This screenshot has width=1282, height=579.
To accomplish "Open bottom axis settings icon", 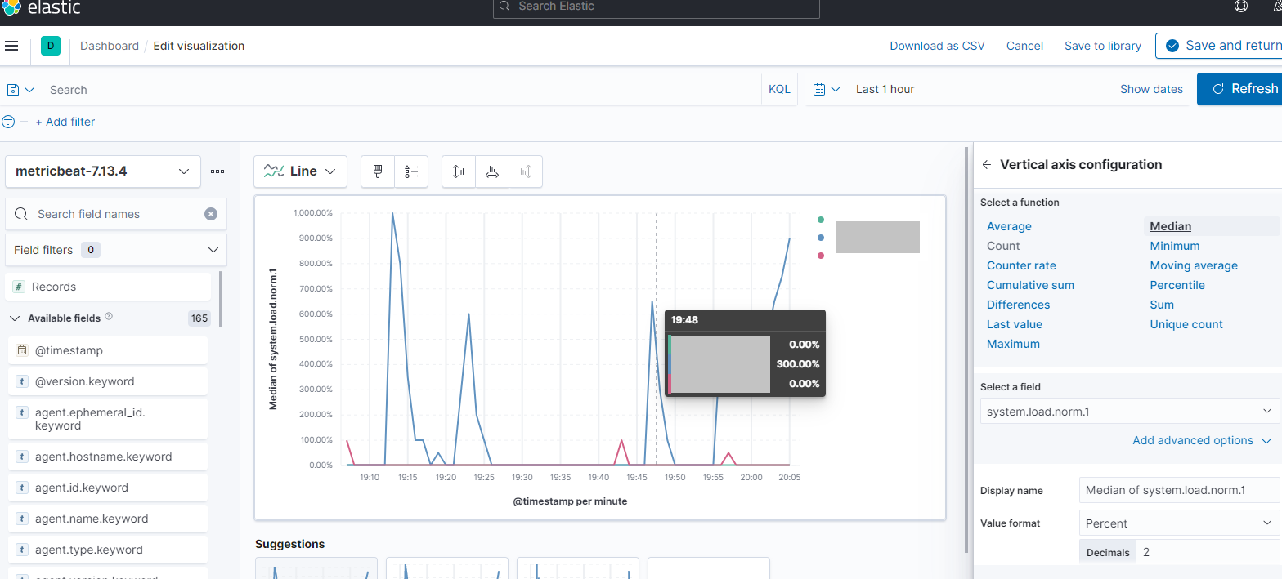I will [492, 171].
